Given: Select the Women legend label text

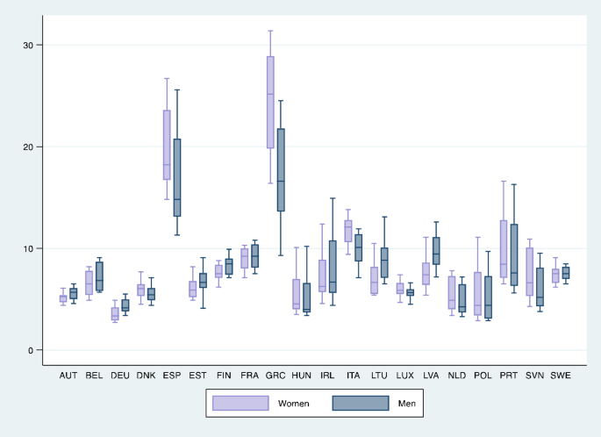Looking at the screenshot, I should (295, 404).
